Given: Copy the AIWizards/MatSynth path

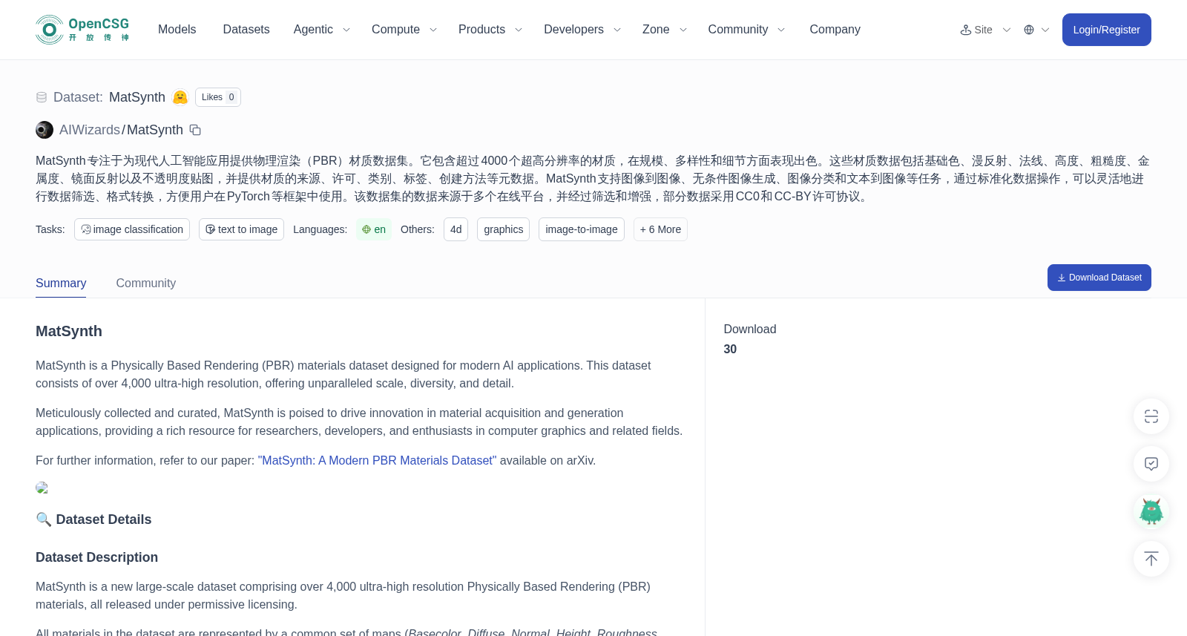Looking at the screenshot, I should point(195,130).
